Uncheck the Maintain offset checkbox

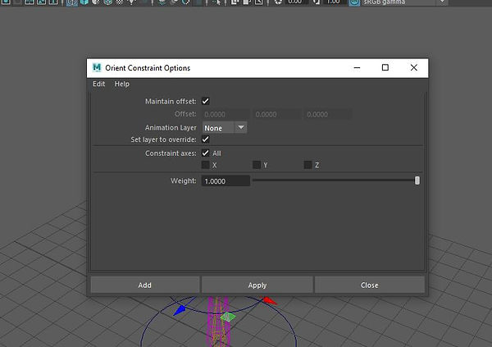pyautogui.click(x=206, y=101)
